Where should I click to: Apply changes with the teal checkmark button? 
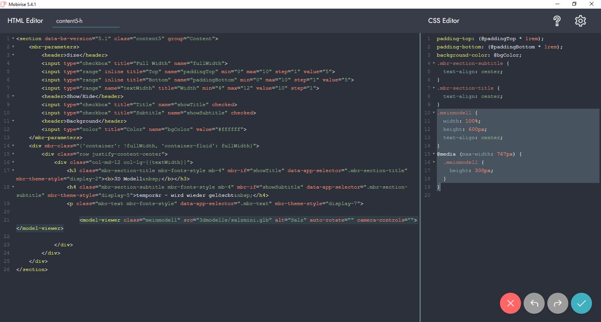pyautogui.click(x=581, y=303)
